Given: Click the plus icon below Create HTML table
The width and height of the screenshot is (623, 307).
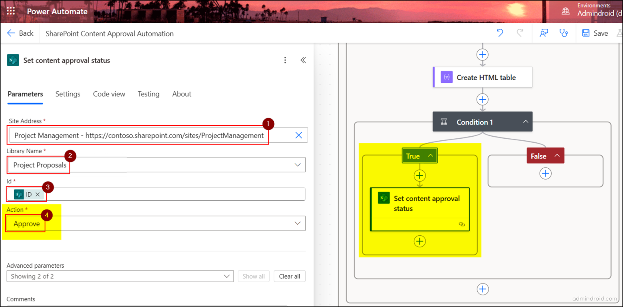Looking at the screenshot, I should click(x=482, y=99).
